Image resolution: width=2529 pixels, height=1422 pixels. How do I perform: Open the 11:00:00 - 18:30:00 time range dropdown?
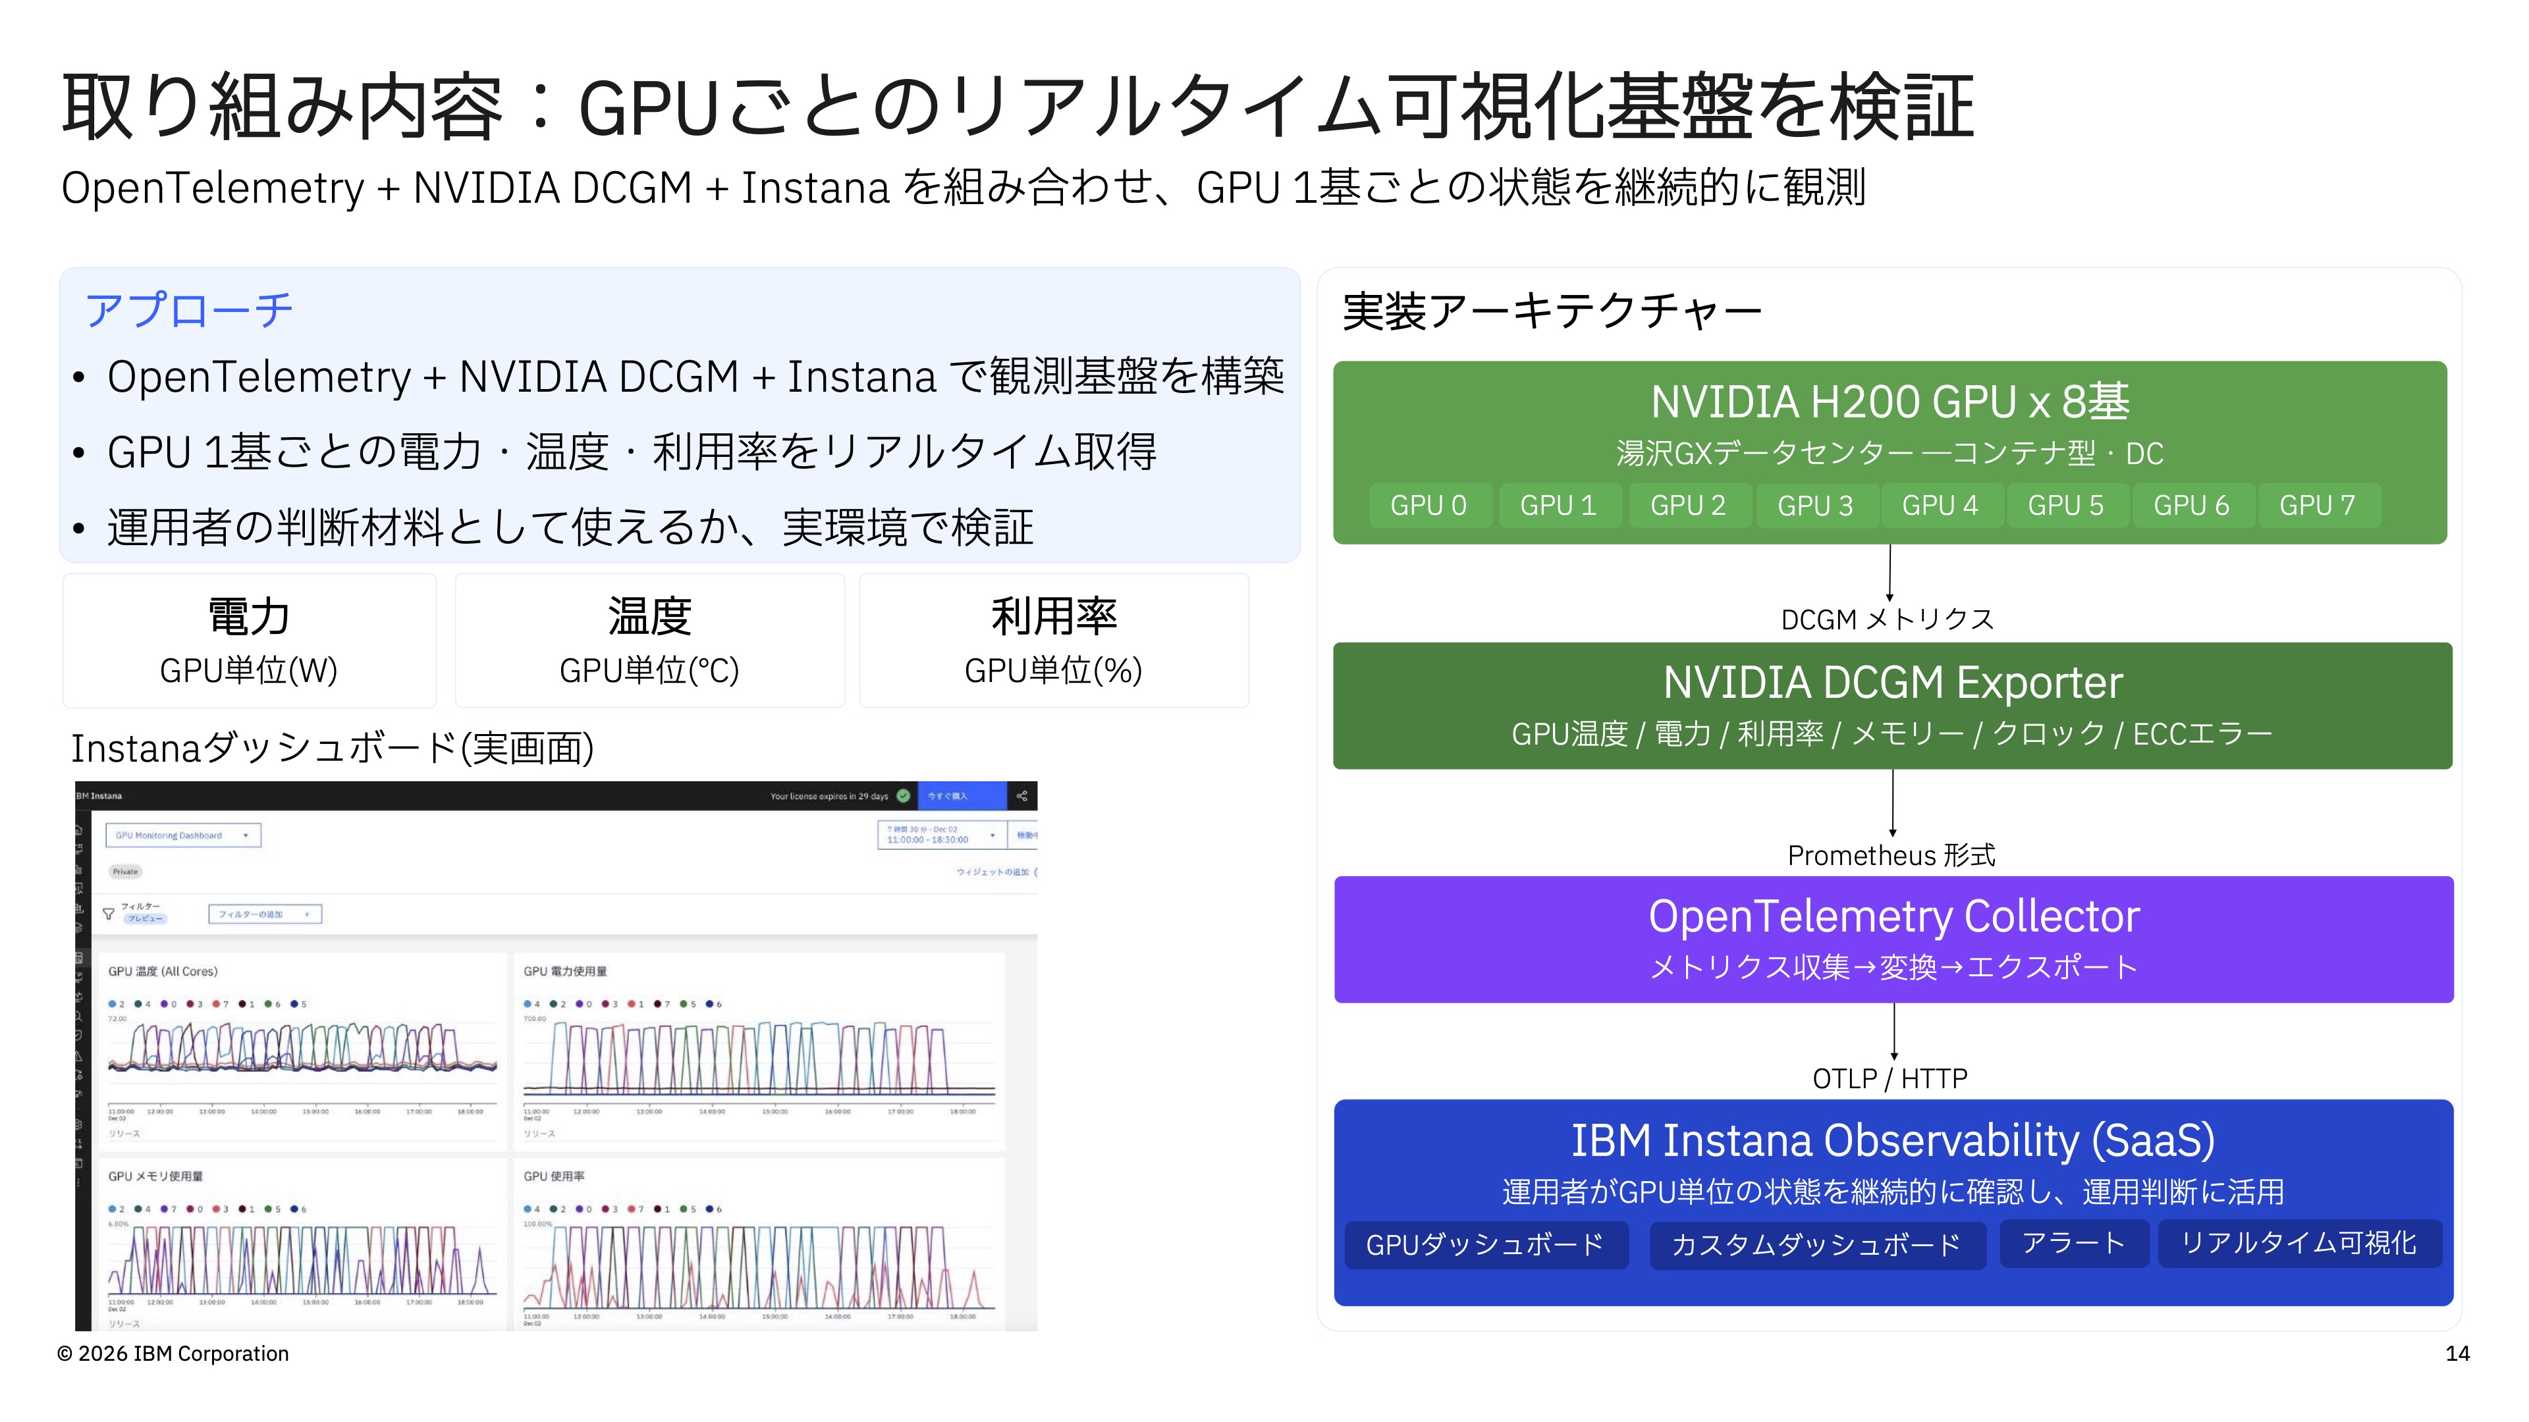(x=942, y=834)
